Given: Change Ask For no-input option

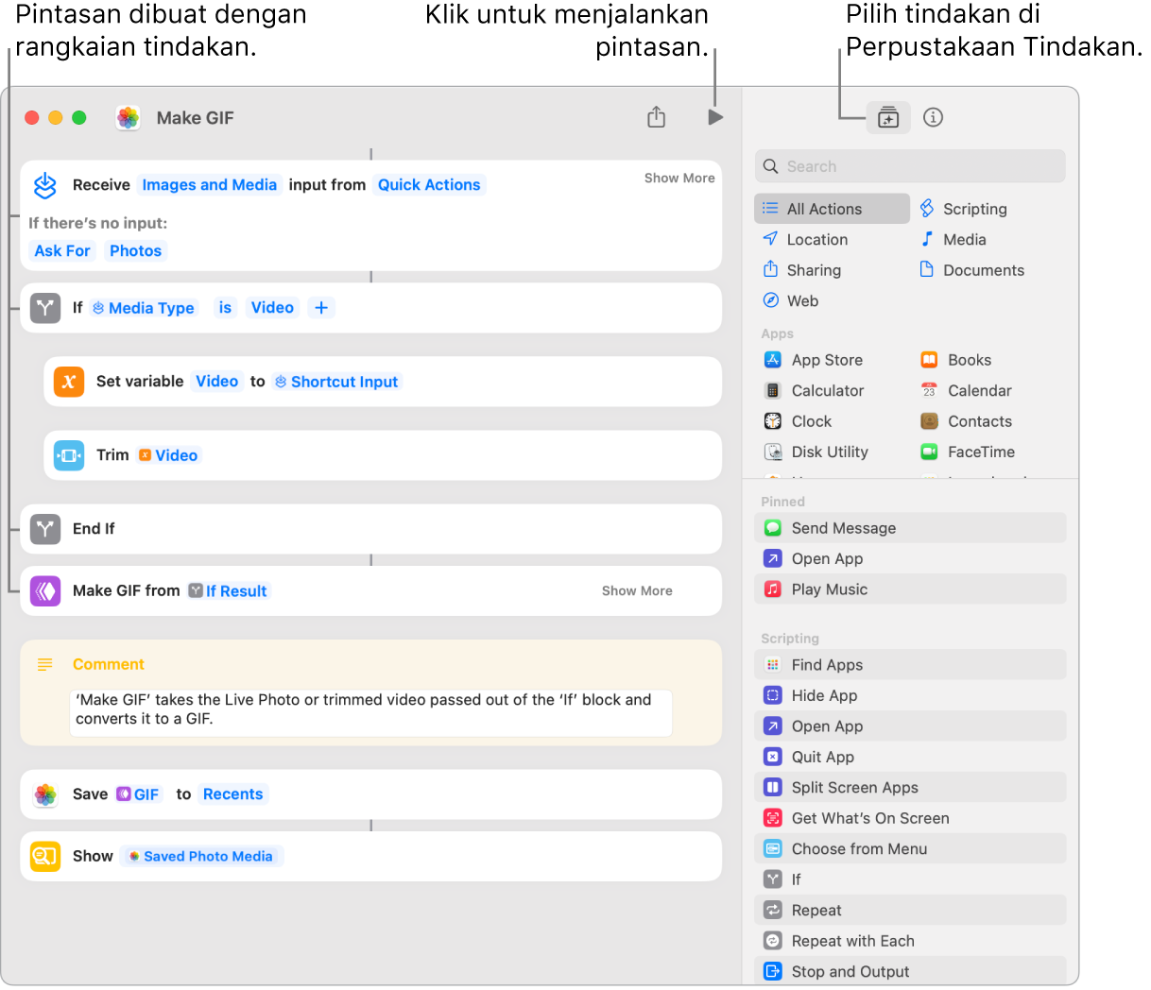Looking at the screenshot, I should [62, 251].
